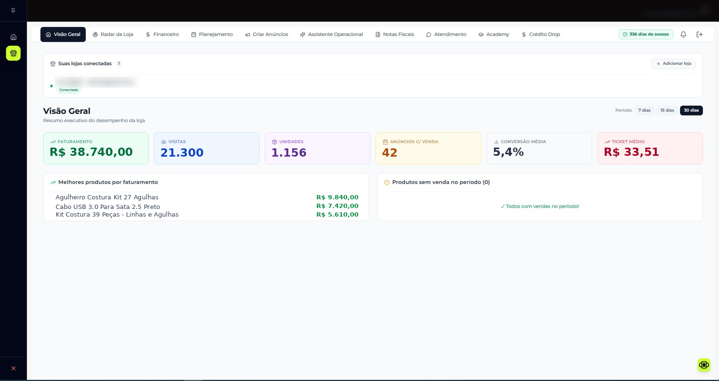The width and height of the screenshot is (719, 381).
Task: Select the 7 dias period option
Action: (644, 110)
